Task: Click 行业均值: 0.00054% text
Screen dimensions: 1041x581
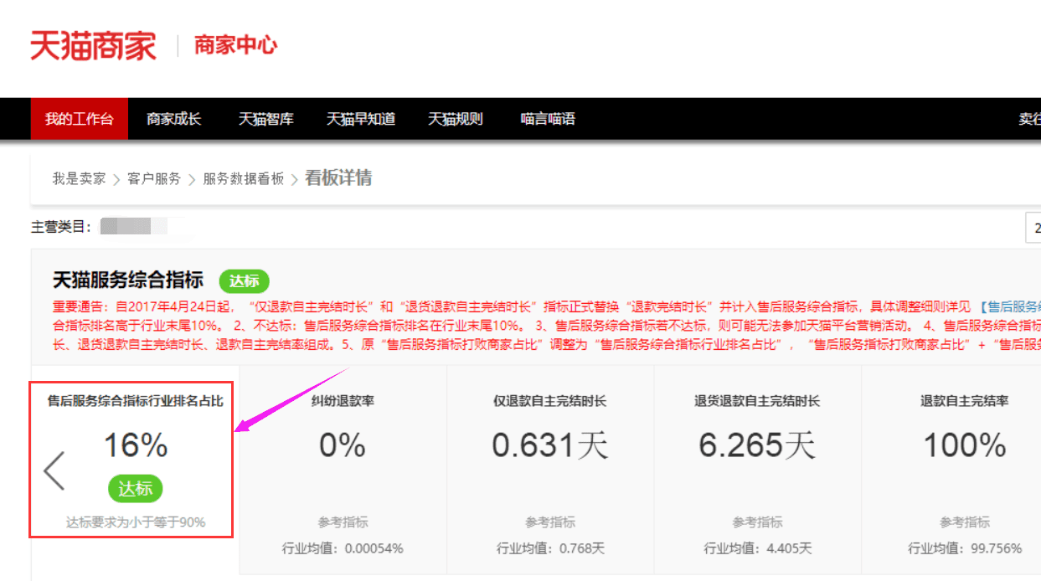Action: [343, 548]
